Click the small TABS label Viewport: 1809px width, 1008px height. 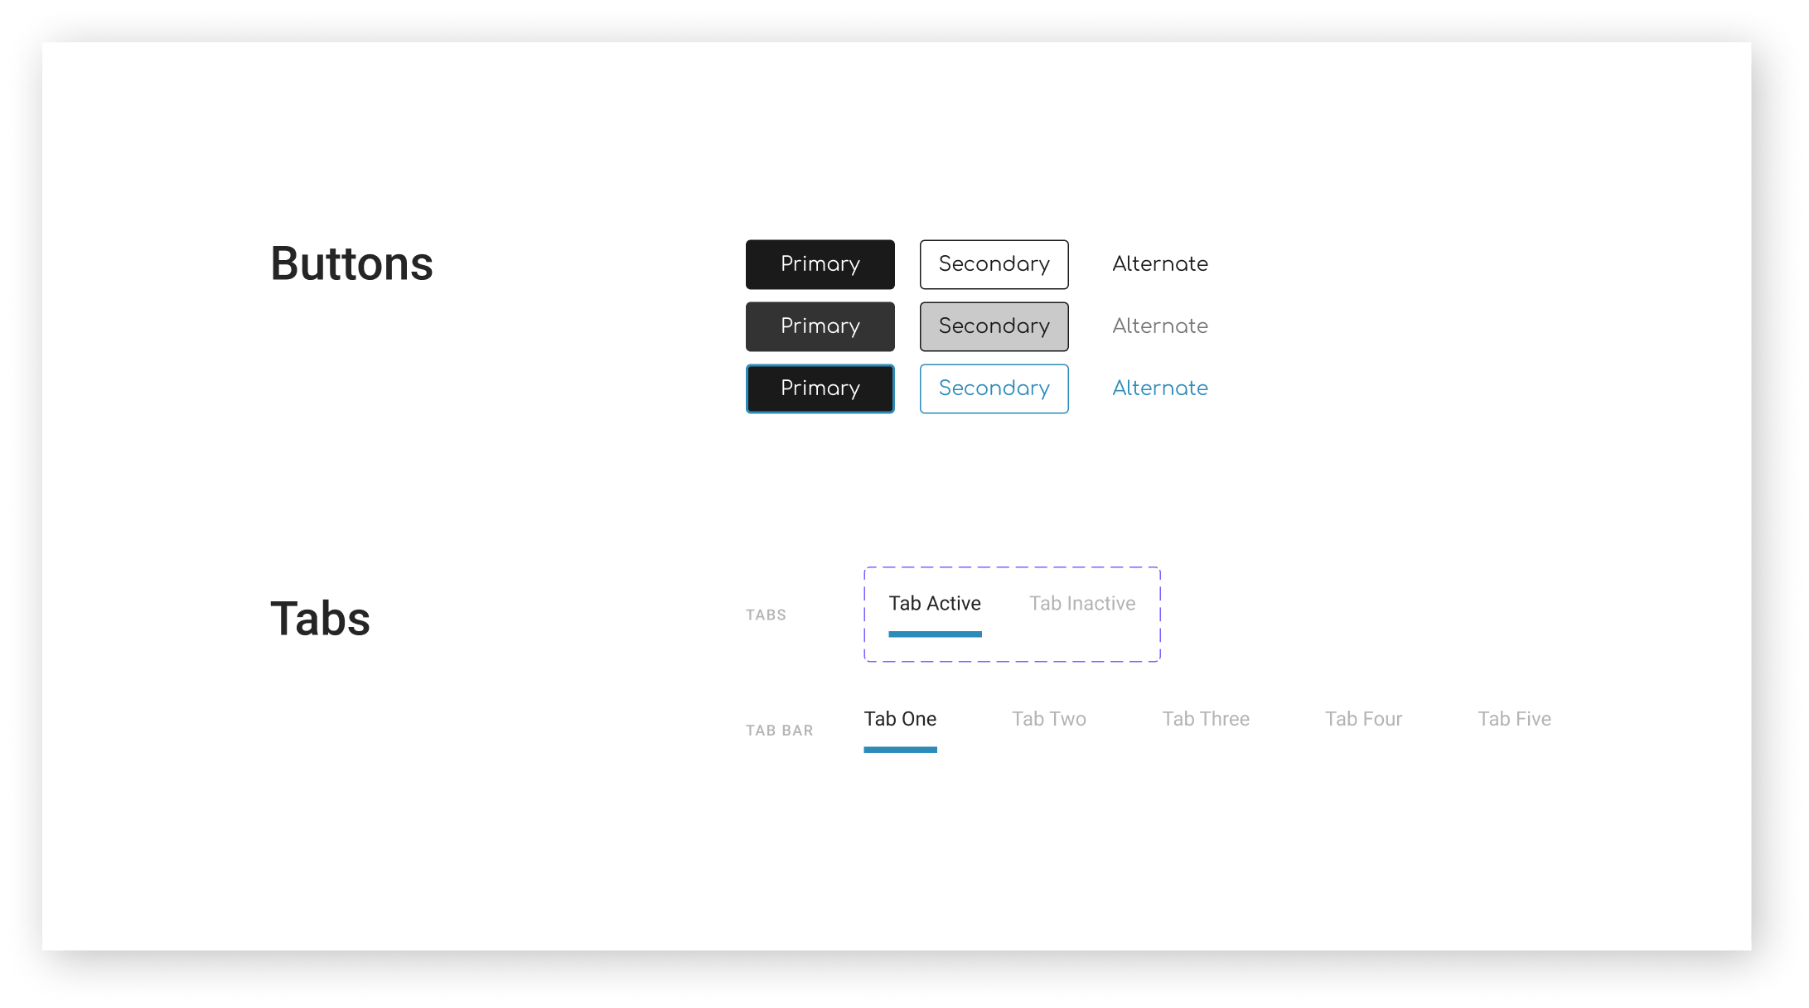tap(766, 615)
